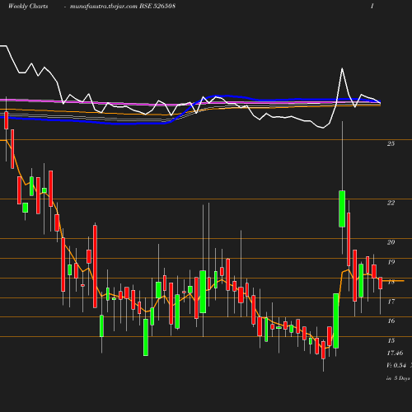Click the tall green candle crossing the 22 line
Viewport: 412px width, 412px height.
(x=342, y=208)
